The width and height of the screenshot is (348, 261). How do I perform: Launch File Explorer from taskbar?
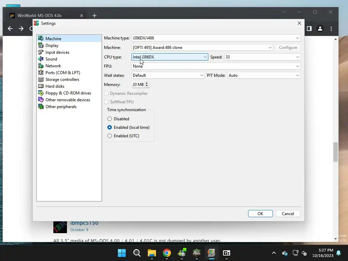pos(152,253)
